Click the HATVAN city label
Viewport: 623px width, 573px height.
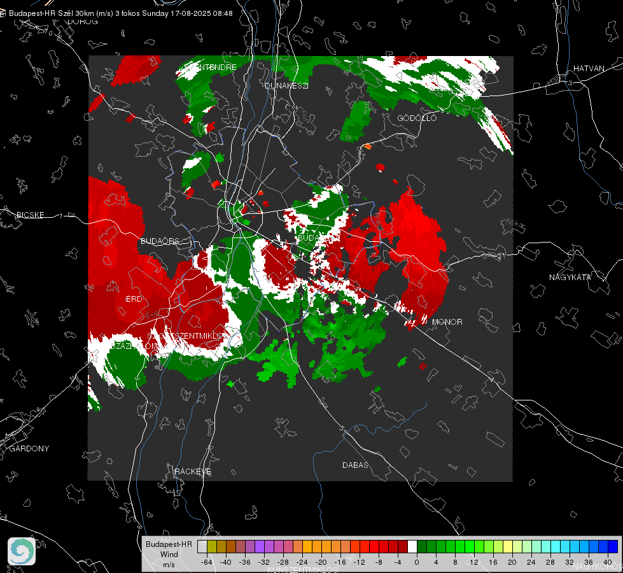point(589,69)
